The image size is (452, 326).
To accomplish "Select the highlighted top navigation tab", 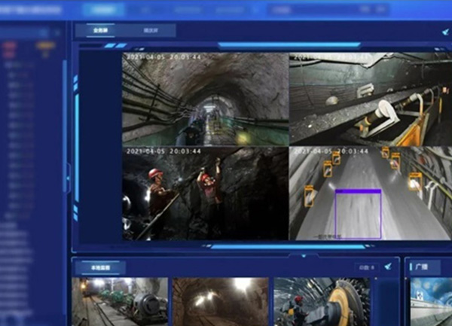I will [103, 11].
